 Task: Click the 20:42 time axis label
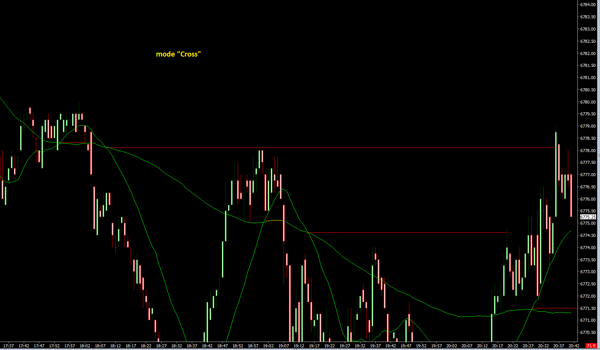pyautogui.click(x=574, y=346)
